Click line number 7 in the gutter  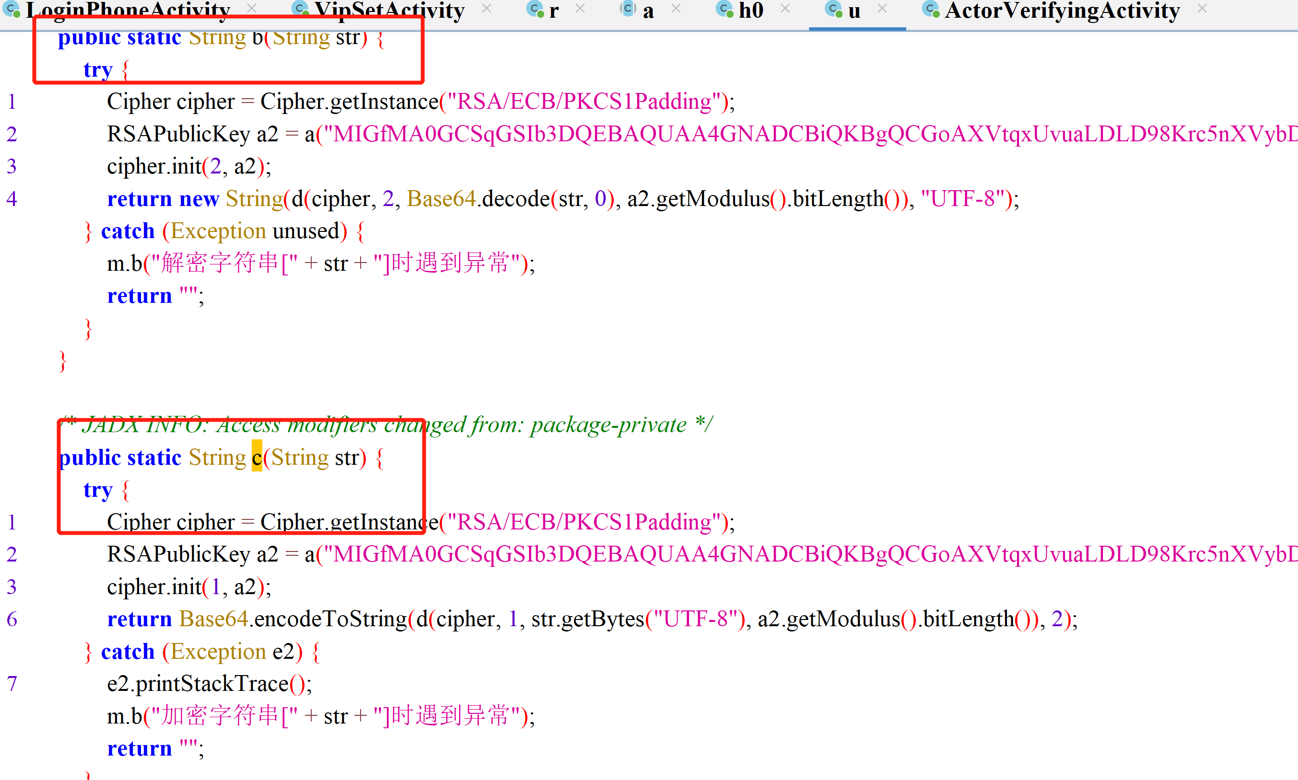[x=12, y=683]
